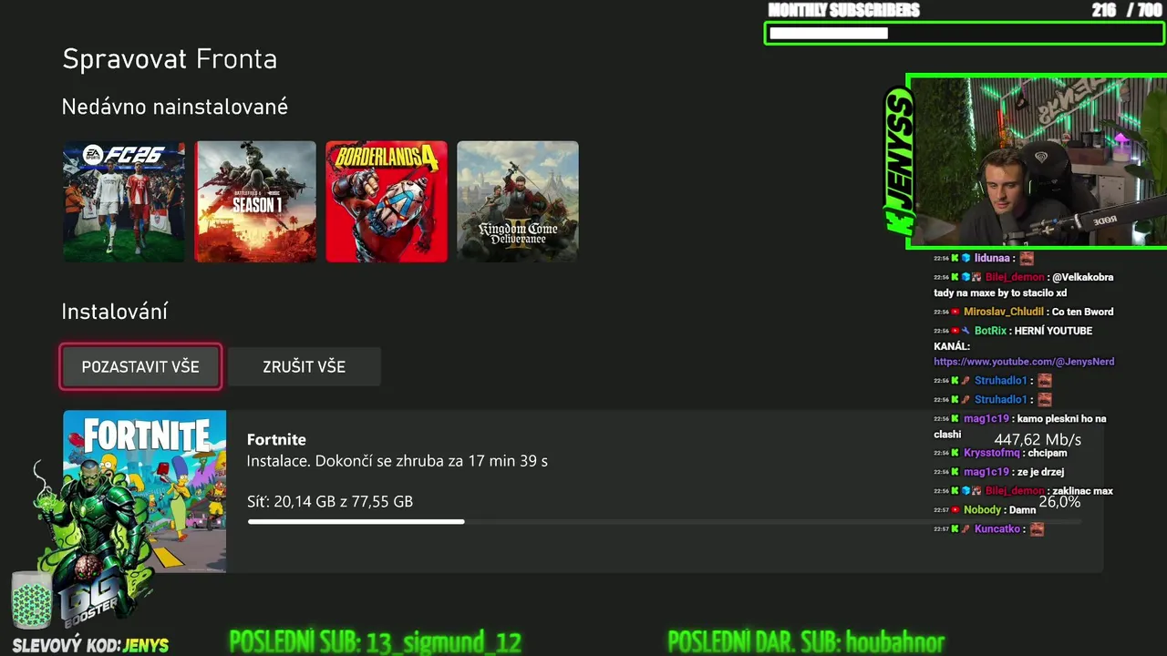Click the Kick badge beside Krysstofmq
This screenshot has width=1167, height=656.
click(955, 453)
